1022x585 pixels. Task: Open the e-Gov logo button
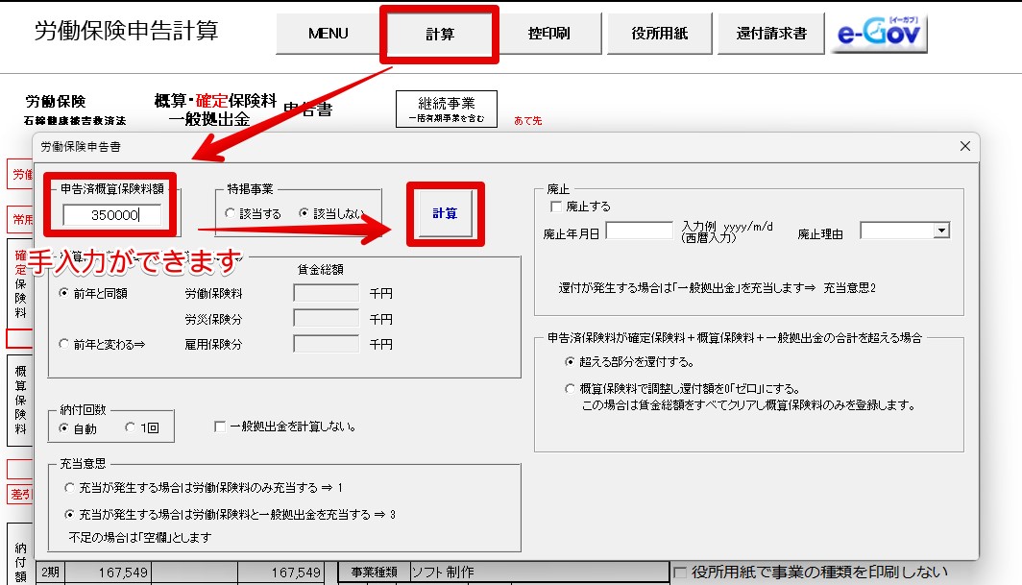[879, 34]
